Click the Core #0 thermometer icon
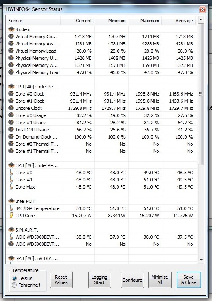This screenshot has width=212, height=301. point(11,172)
